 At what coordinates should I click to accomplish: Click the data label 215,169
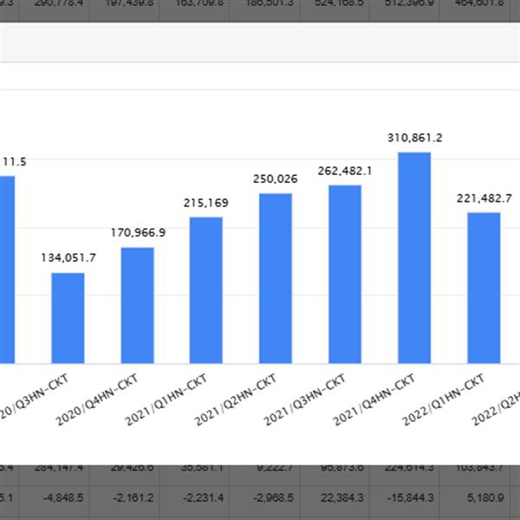pos(206,203)
